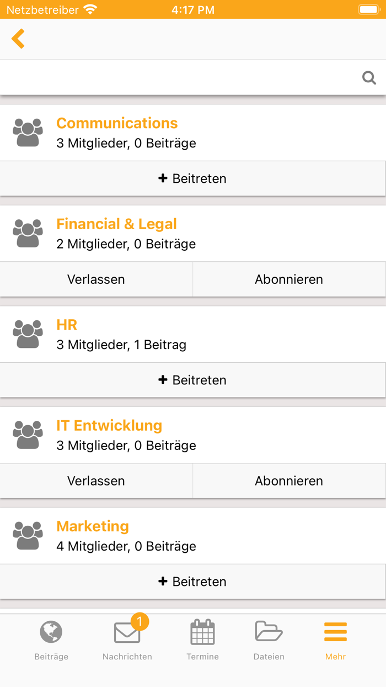Select the Mehr menu tab
The image size is (386, 687).
tap(335, 641)
